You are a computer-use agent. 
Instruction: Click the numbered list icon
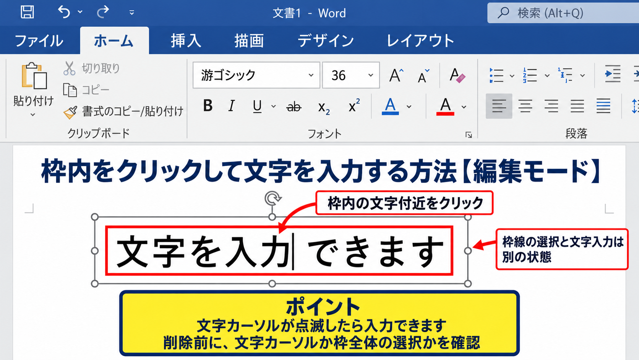click(530, 75)
